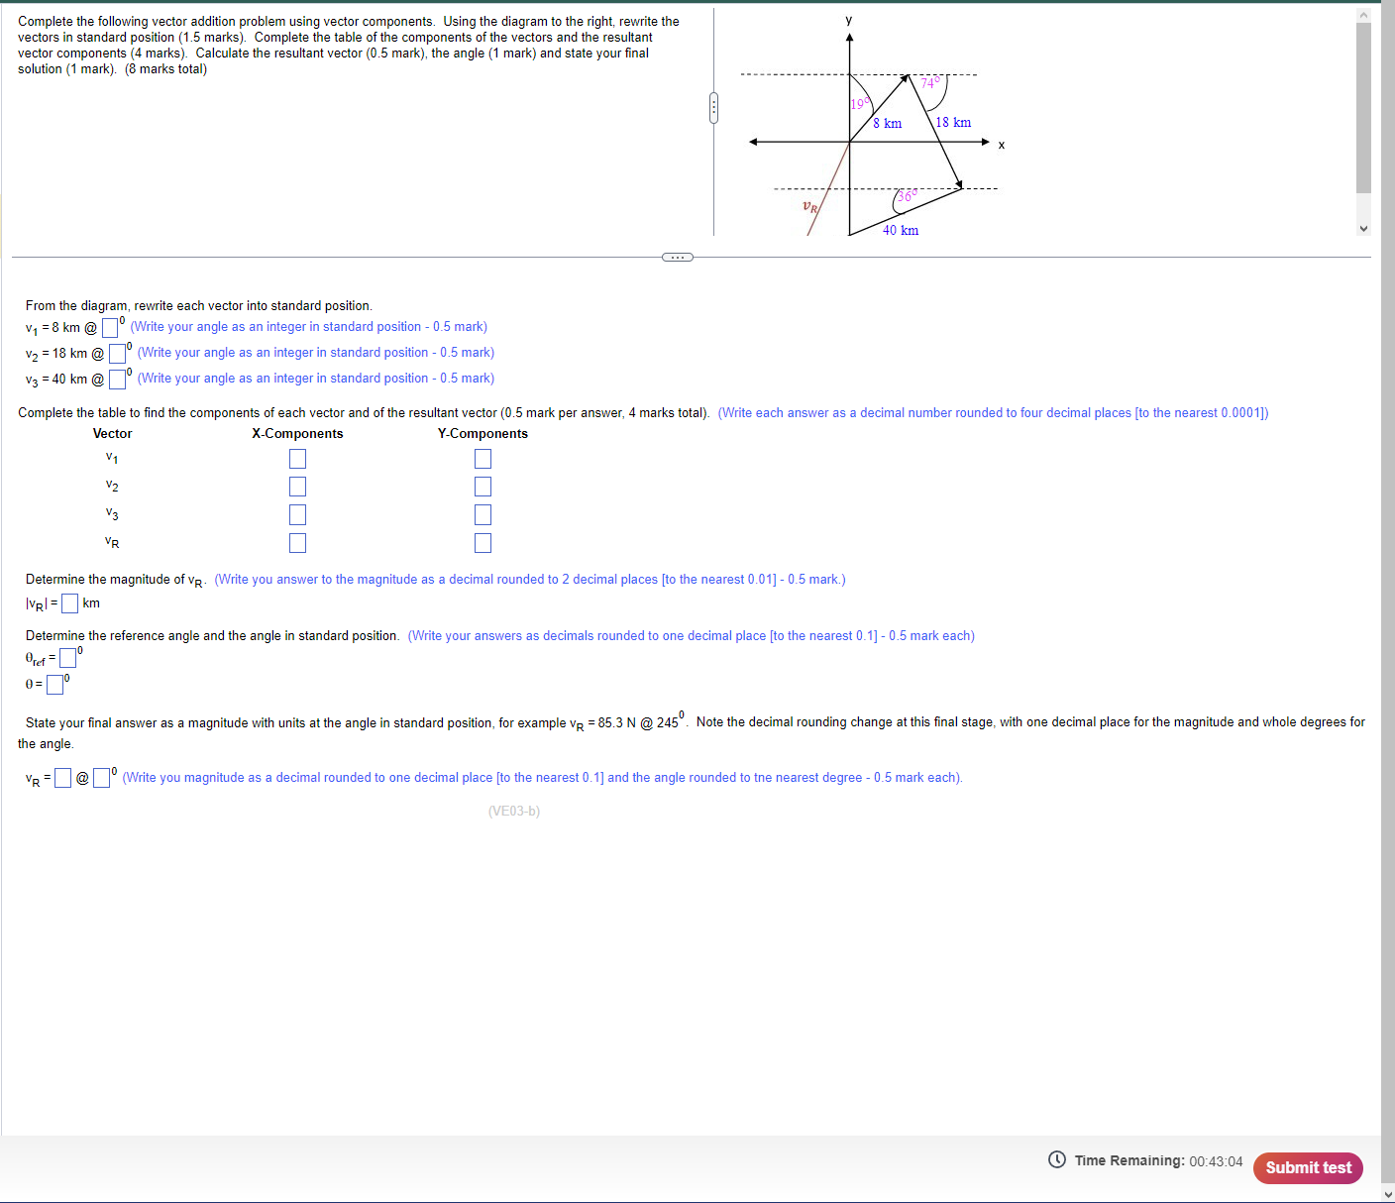Click the clock icon beside Time Remaining
The width and height of the screenshot is (1395, 1203).
pos(1055,1159)
